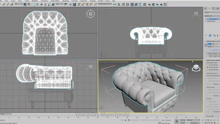The width and height of the screenshot is (220, 124).
Task: Click Rectangular Selection Region icon
Action: pos(33,4)
